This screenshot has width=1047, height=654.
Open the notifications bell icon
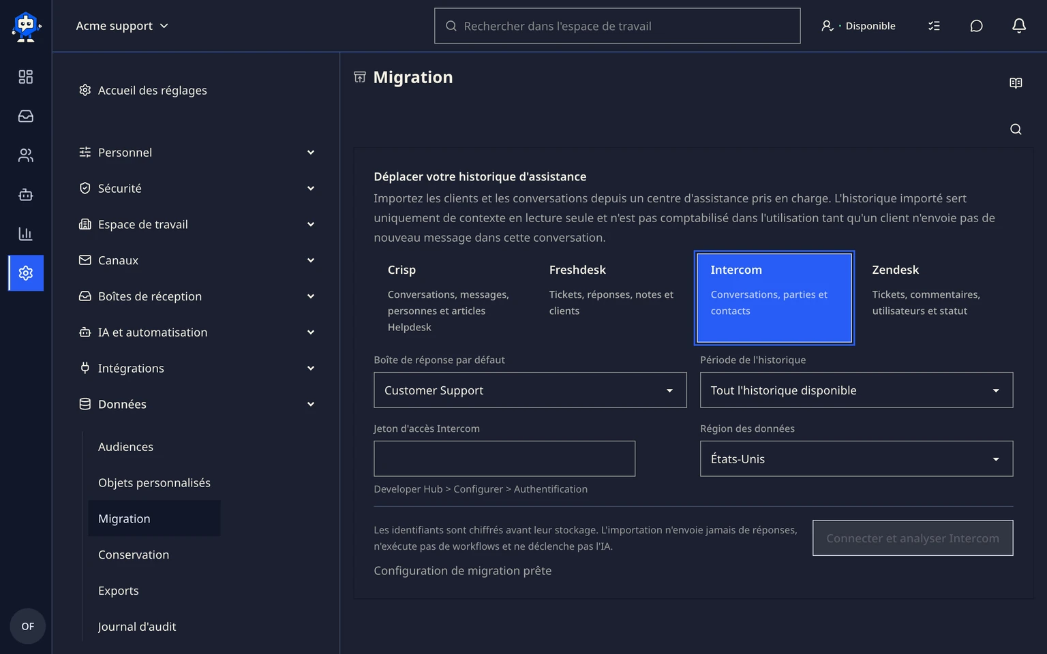pyautogui.click(x=1018, y=26)
